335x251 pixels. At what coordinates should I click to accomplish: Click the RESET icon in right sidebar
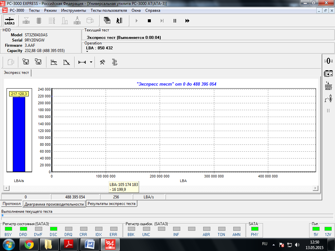(328, 86)
